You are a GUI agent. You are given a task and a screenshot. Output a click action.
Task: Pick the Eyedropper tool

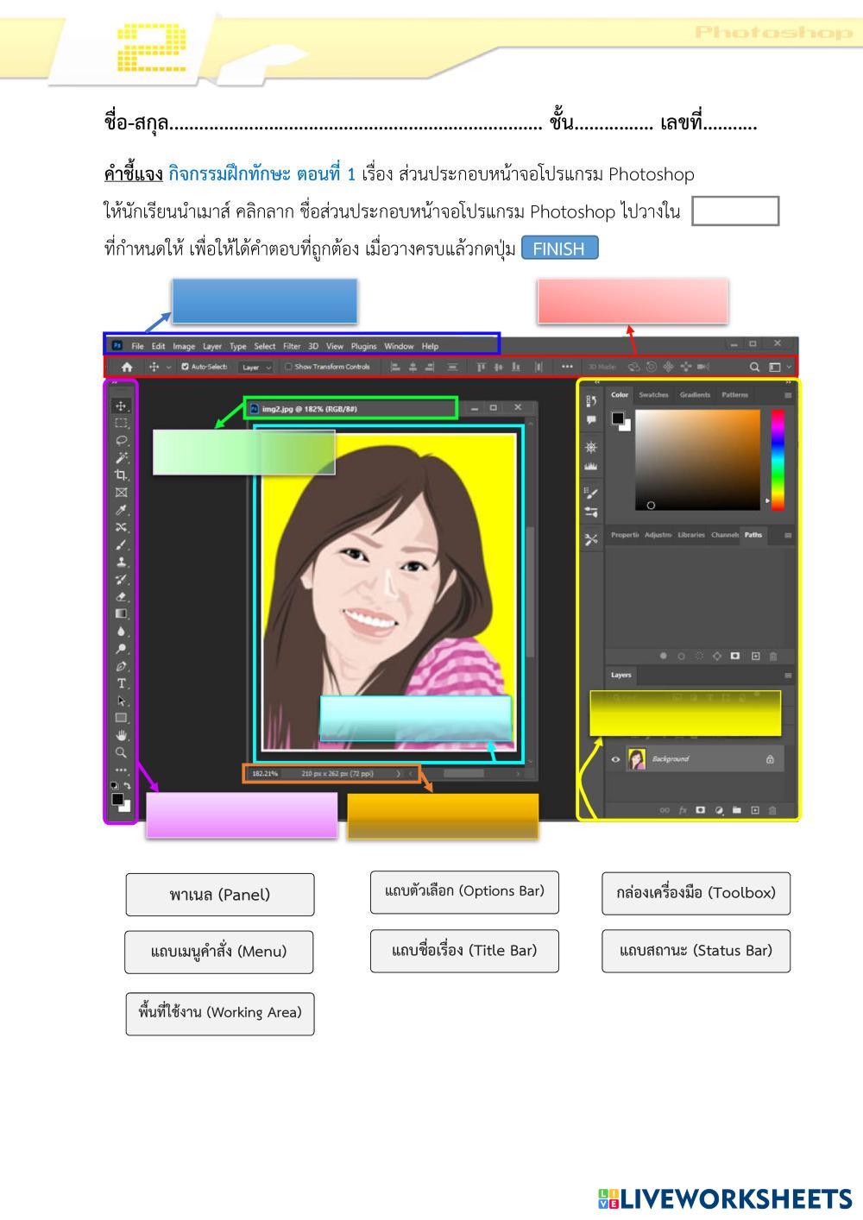click(121, 510)
